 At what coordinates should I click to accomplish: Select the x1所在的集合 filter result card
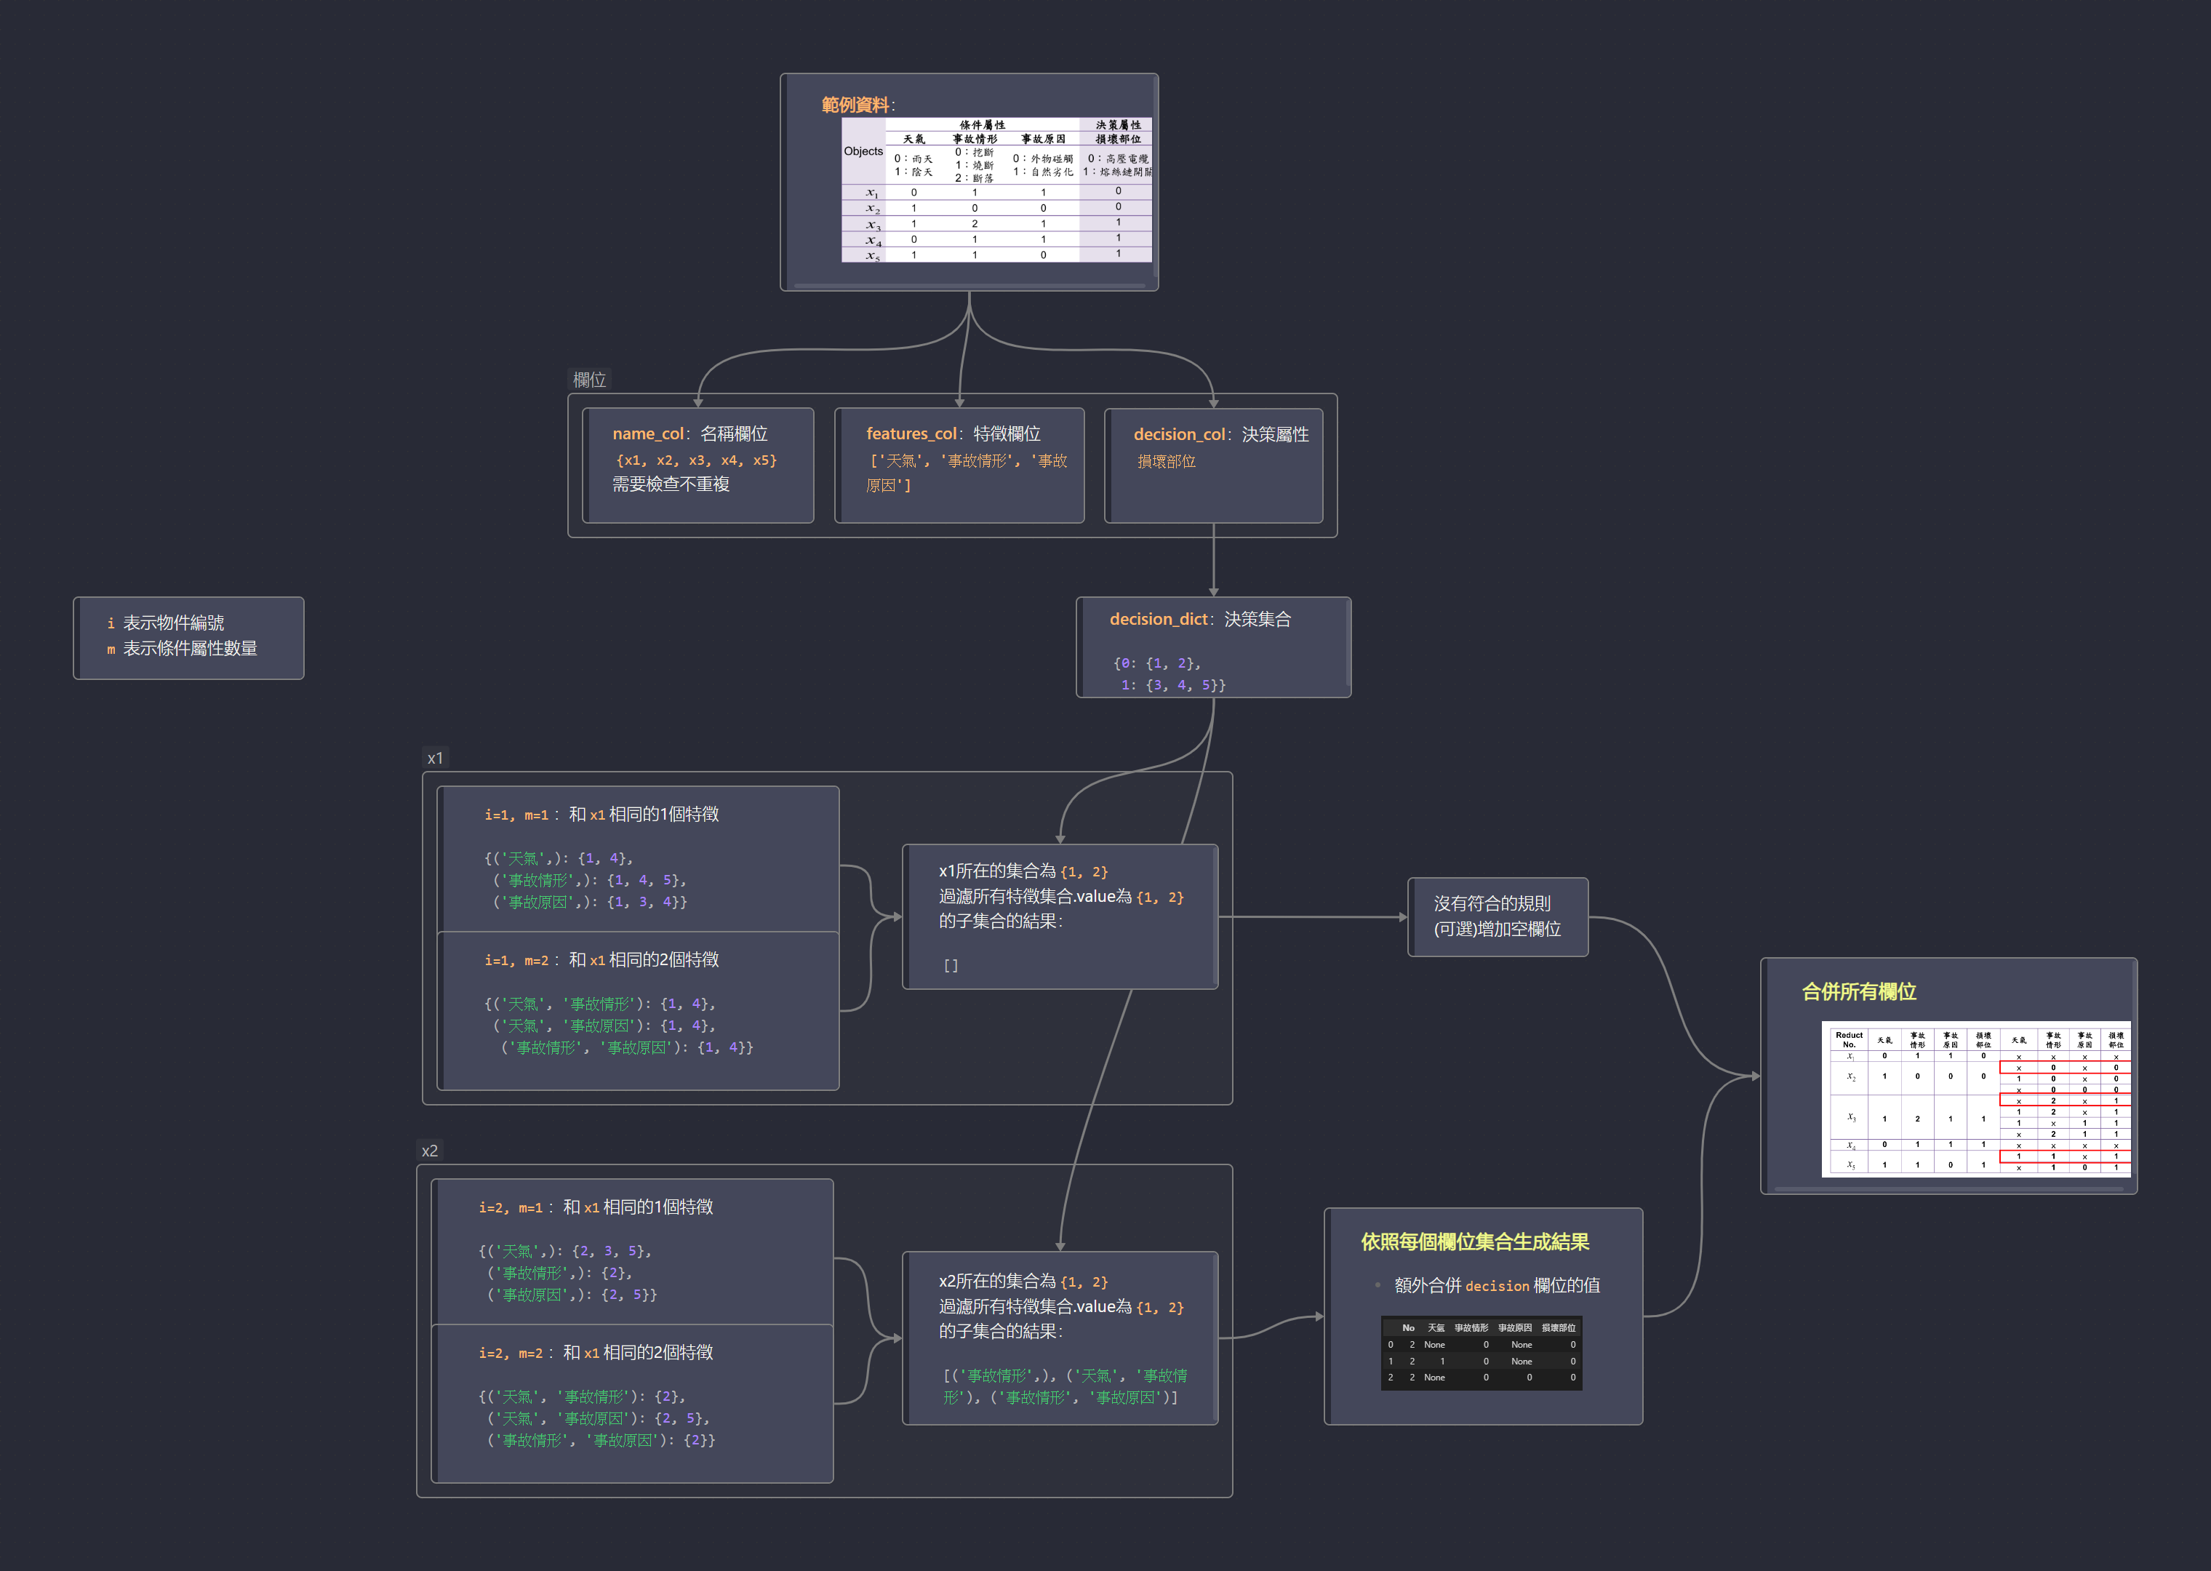[1059, 916]
